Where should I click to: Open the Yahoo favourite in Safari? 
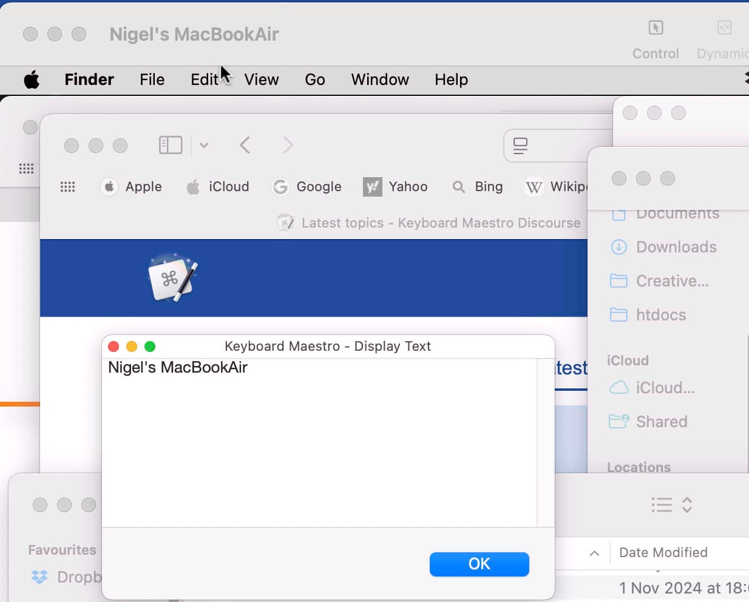point(395,187)
